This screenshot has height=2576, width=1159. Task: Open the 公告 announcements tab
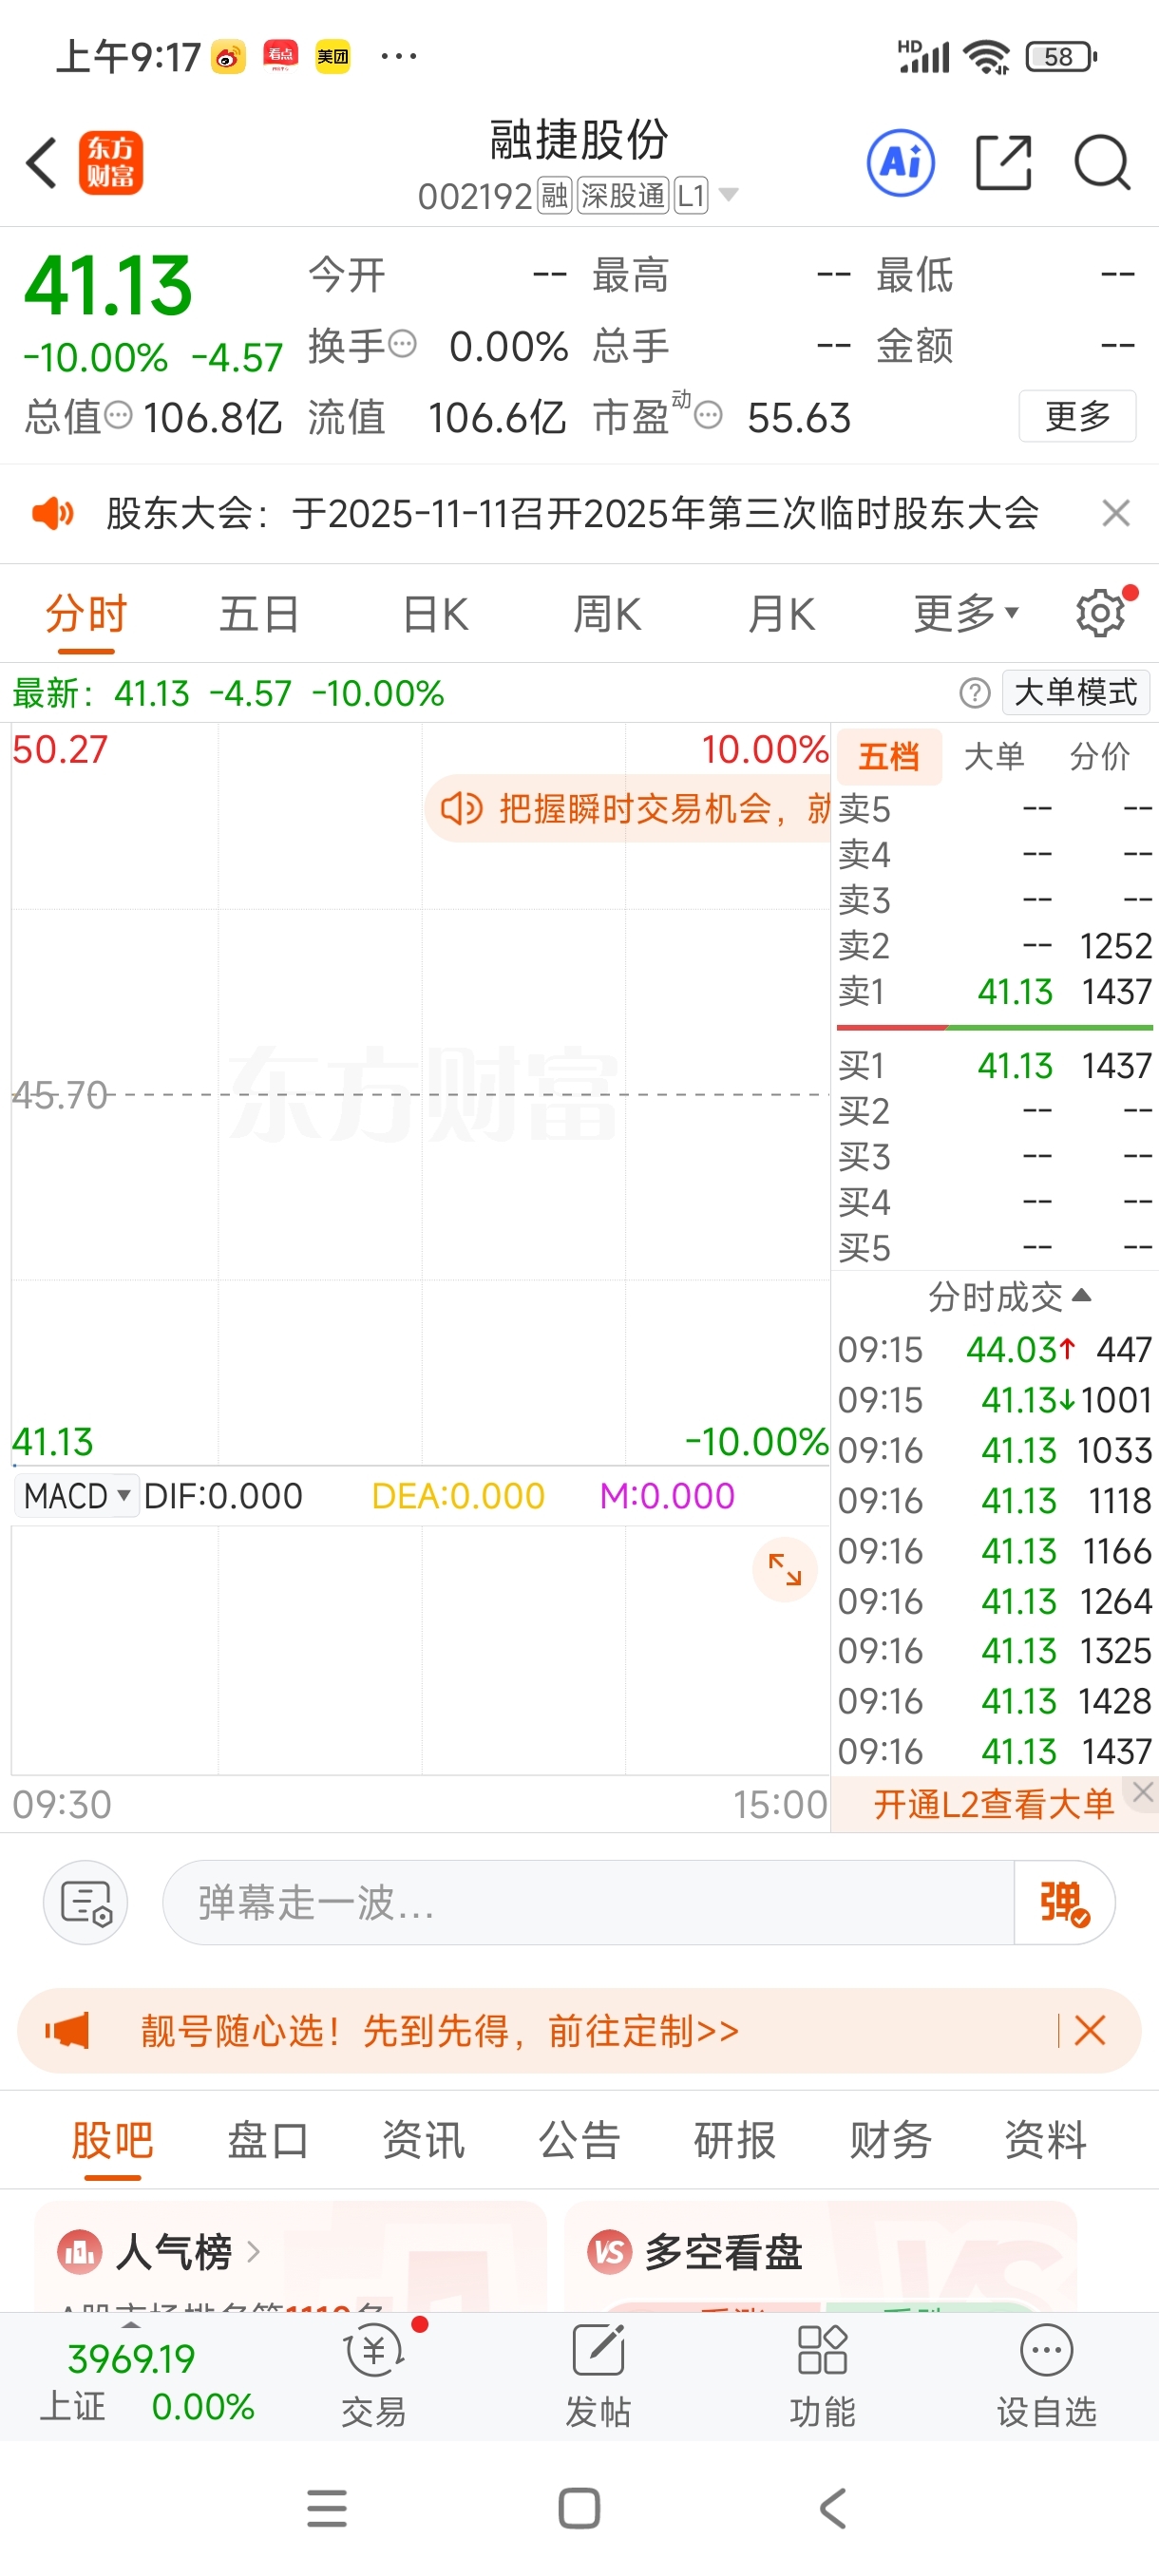point(579,2140)
